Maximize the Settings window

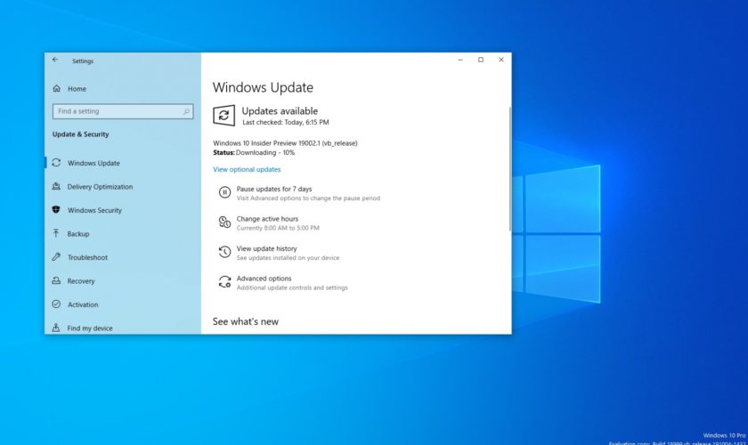(x=481, y=60)
